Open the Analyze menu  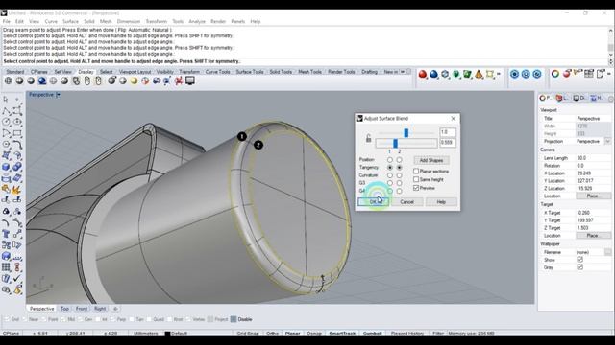pyautogui.click(x=197, y=21)
